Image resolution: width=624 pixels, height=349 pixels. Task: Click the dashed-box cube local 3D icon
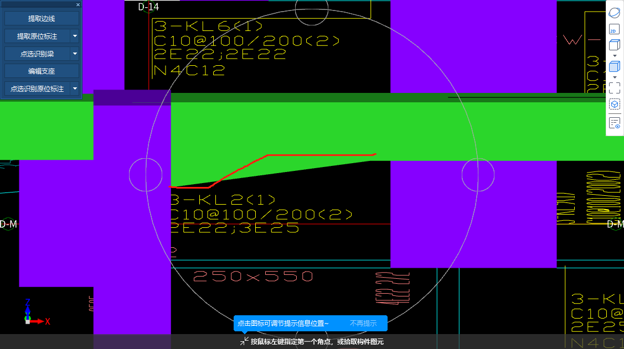pos(615,104)
